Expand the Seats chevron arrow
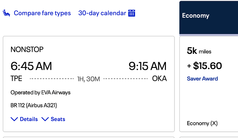The image size is (238, 138). tap(45, 119)
